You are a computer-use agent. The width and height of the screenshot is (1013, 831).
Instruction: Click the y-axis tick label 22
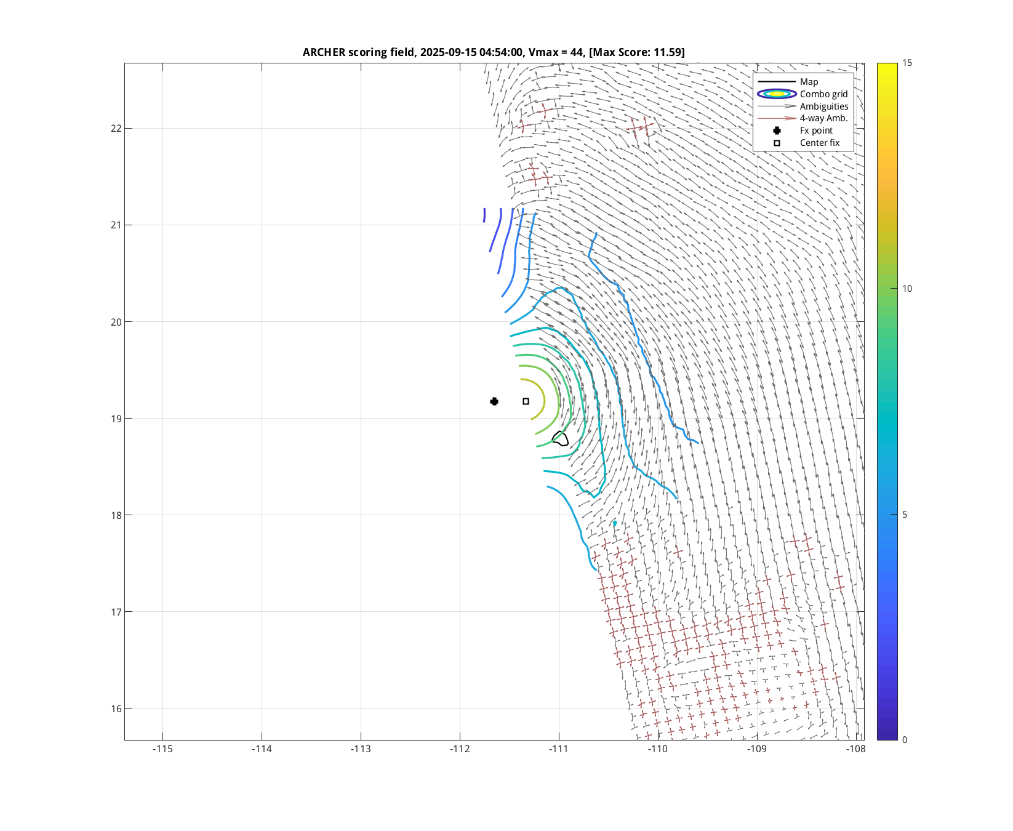[x=116, y=128]
